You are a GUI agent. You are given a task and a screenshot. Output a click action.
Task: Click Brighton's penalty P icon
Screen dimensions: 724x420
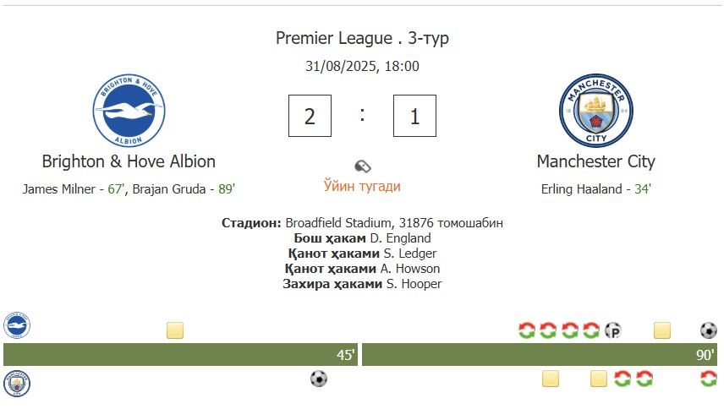click(x=613, y=330)
